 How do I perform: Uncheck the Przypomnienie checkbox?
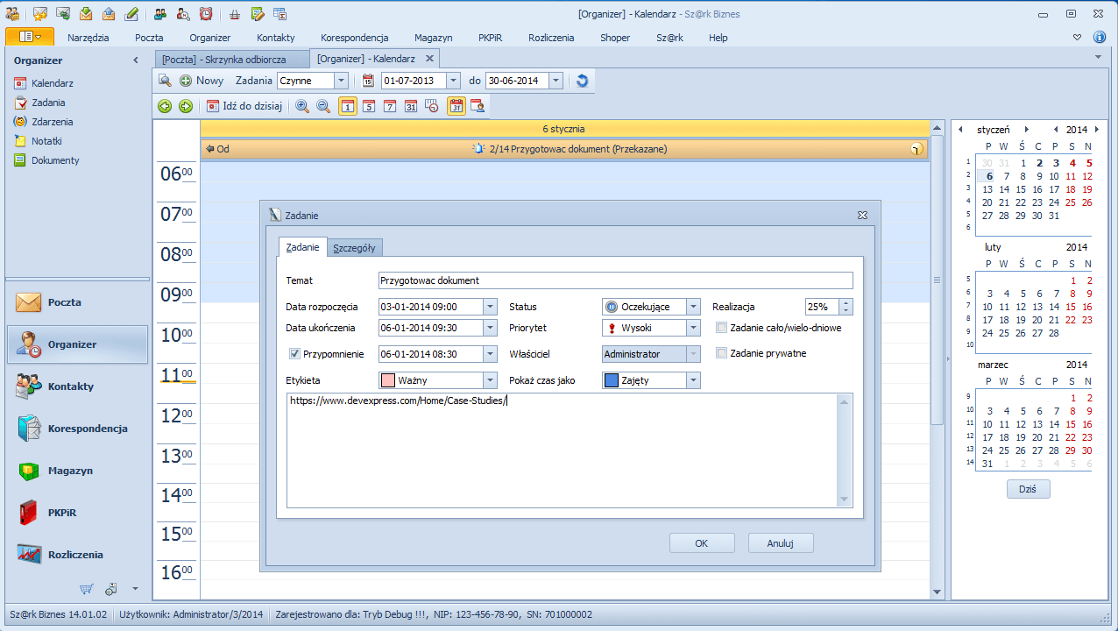(x=295, y=354)
